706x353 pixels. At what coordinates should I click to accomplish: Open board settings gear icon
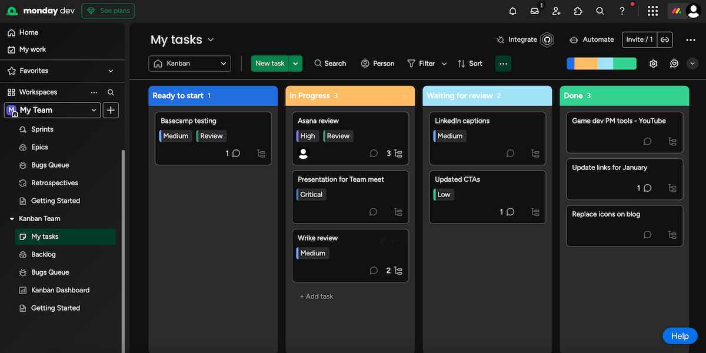[653, 64]
